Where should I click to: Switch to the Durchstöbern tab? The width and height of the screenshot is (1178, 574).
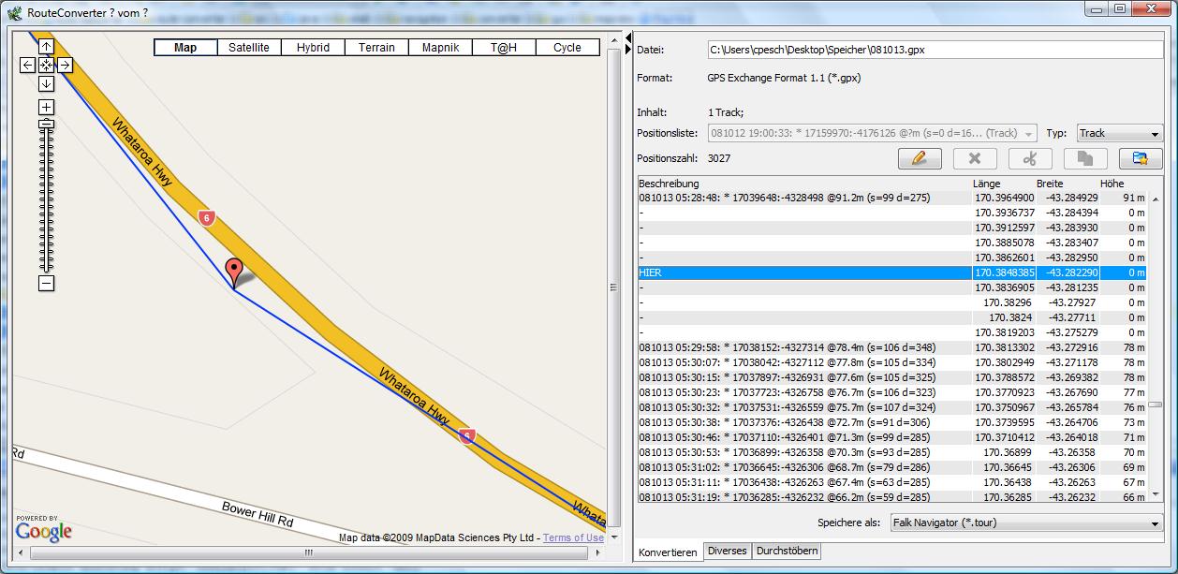click(x=787, y=551)
